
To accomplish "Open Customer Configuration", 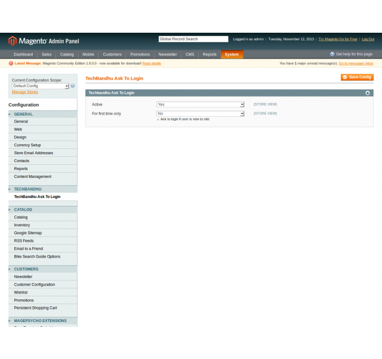I will click(43, 285).
